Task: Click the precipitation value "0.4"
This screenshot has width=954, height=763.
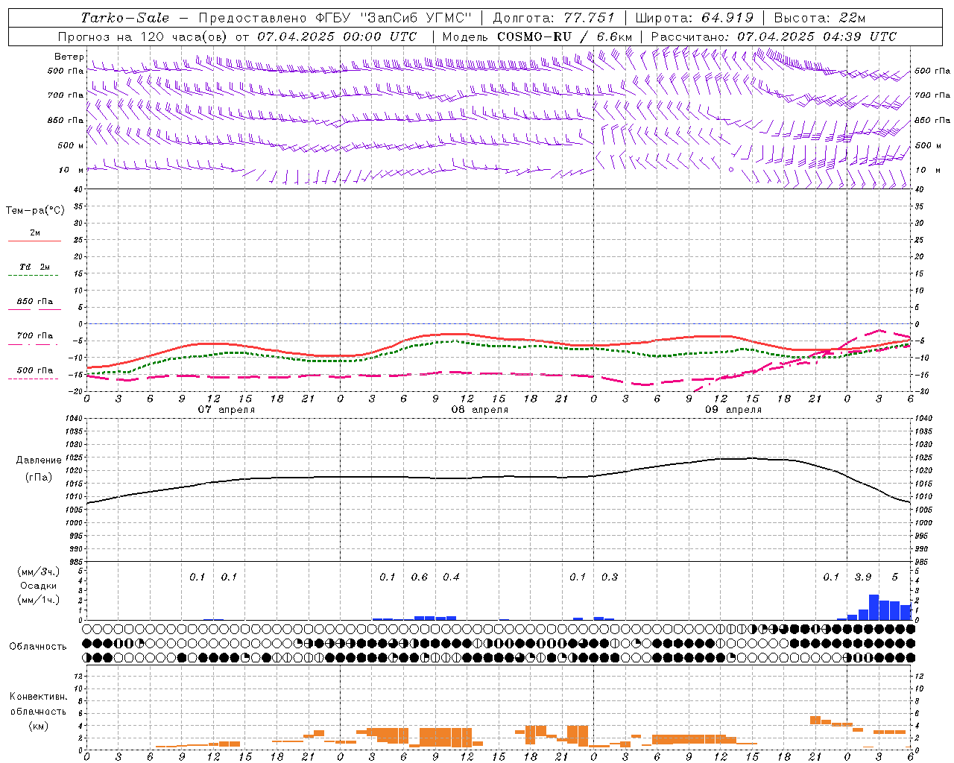Action: point(451,577)
